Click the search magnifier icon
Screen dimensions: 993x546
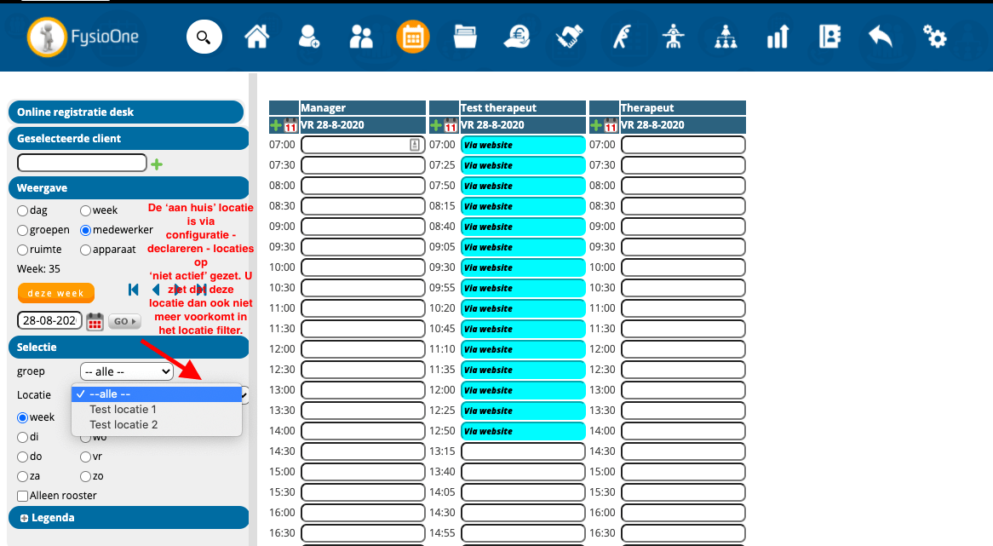(204, 37)
